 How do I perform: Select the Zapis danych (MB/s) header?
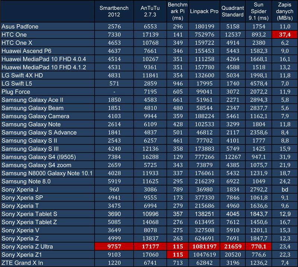tap(285, 11)
